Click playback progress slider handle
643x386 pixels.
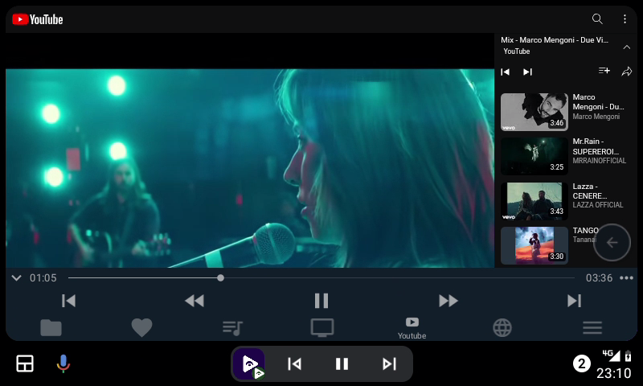point(220,277)
